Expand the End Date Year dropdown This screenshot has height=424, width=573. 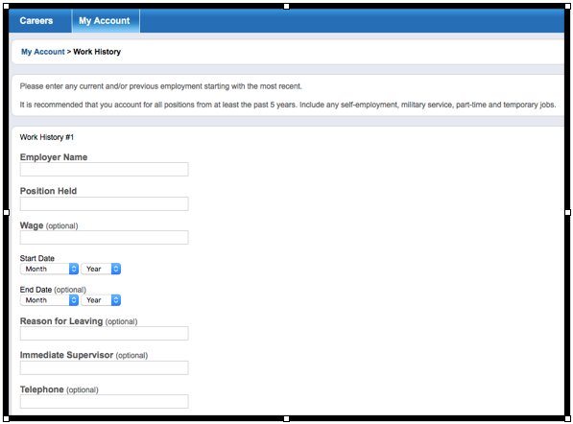point(101,300)
